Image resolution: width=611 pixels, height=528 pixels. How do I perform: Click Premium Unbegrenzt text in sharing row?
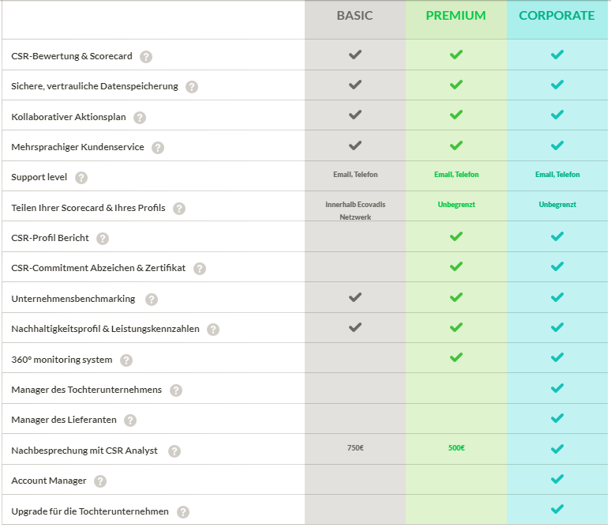pyautogui.click(x=456, y=205)
